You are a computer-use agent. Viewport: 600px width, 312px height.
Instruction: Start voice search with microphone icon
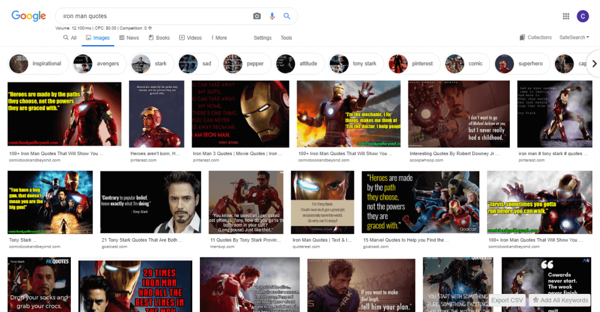coord(272,16)
